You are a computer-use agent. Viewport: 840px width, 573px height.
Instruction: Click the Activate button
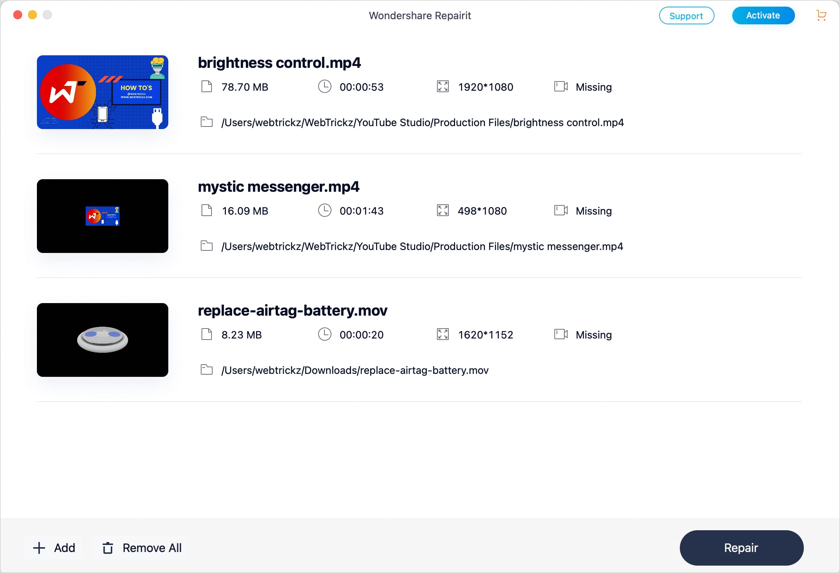coord(763,15)
